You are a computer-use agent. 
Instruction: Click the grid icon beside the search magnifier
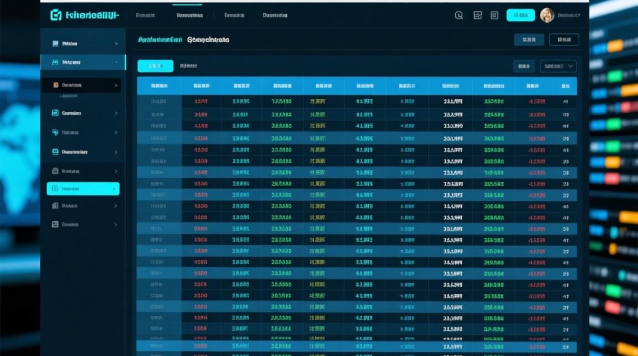point(478,15)
